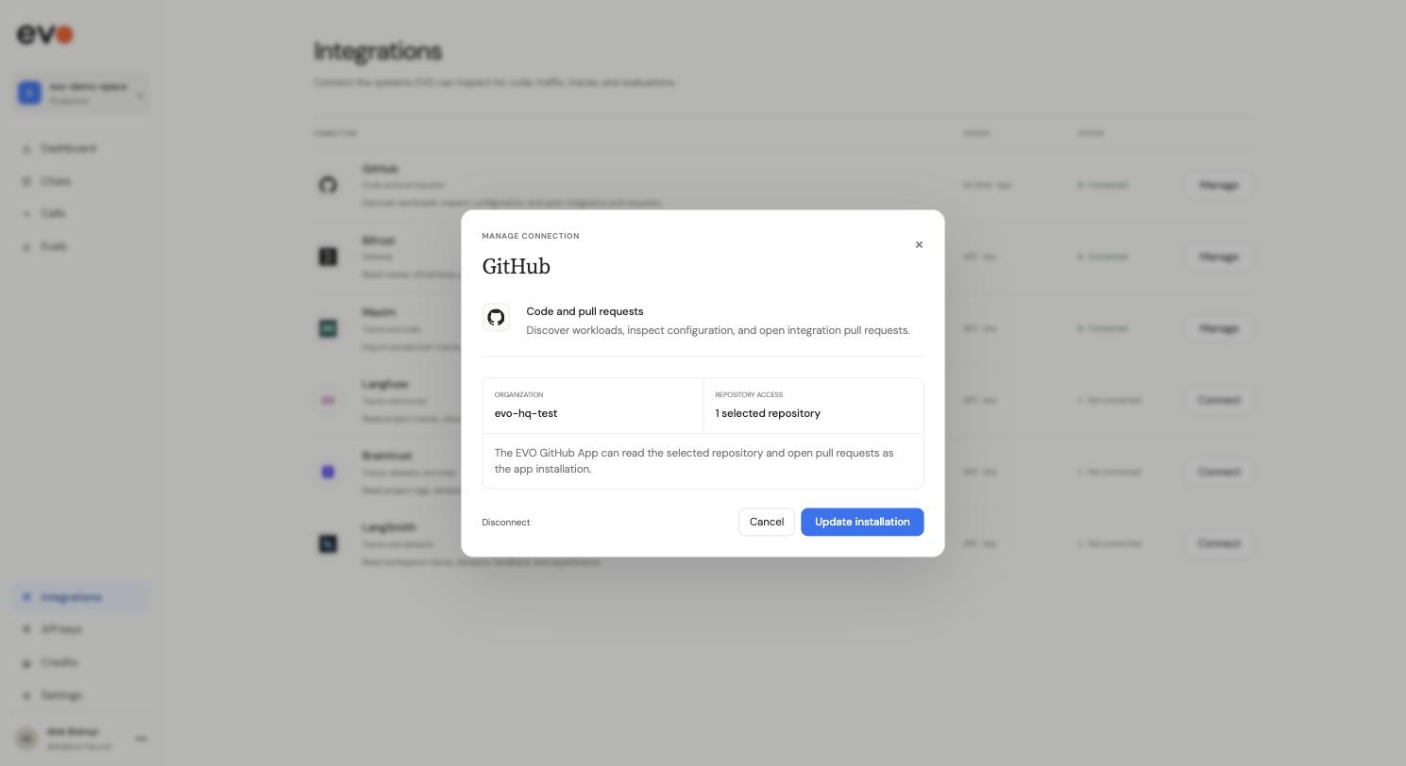This screenshot has width=1406, height=766.
Task: Open API keys in the sidebar
Action: (81, 629)
